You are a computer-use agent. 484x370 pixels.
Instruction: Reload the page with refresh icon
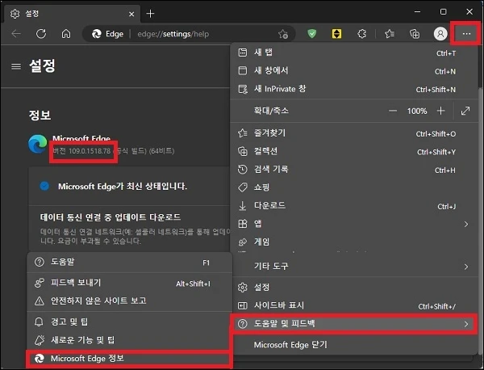tap(41, 33)
